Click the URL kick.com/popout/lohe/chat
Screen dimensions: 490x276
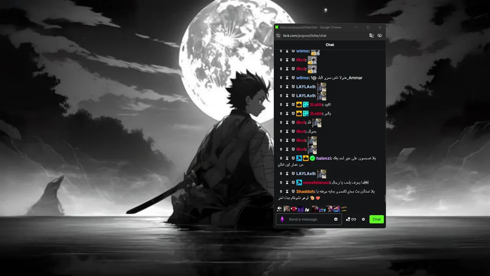pyautogui.click(x=305, y=36)
